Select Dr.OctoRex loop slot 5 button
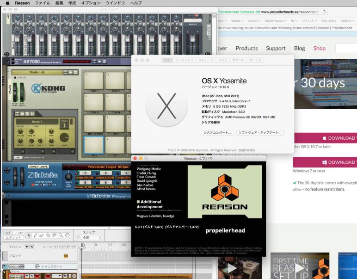 click(x=85, y=182)
